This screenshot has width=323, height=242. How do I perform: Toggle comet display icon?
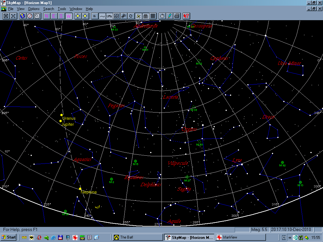click(x=124, y=16)
